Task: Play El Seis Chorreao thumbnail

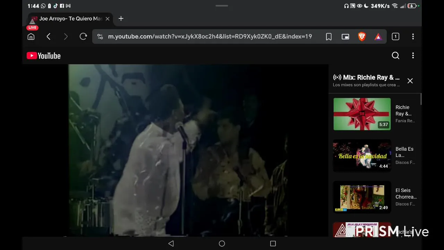Action: coord(362,197)
